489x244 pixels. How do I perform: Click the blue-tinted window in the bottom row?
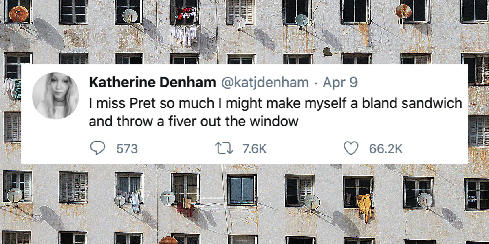point(242,190)
